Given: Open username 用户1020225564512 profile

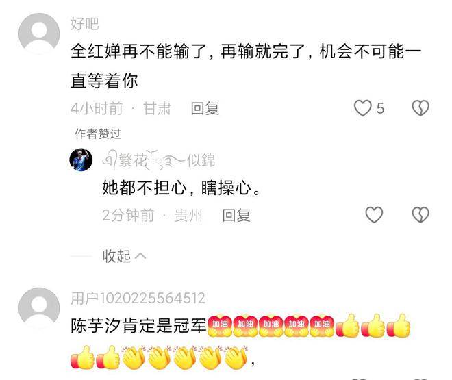Looking at the screenshot, I should click(x=138, y=298).
